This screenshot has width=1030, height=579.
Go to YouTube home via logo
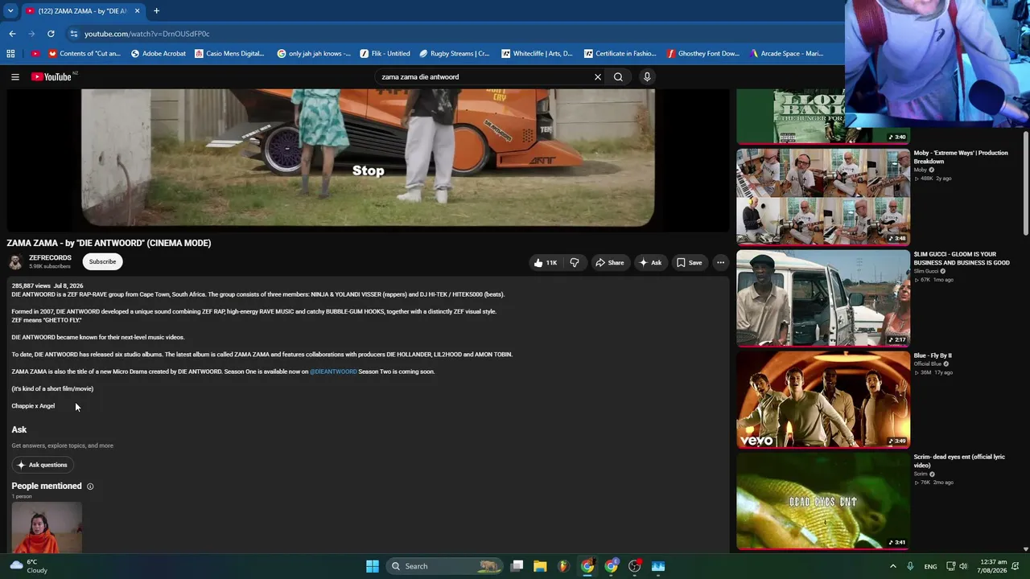51,77
